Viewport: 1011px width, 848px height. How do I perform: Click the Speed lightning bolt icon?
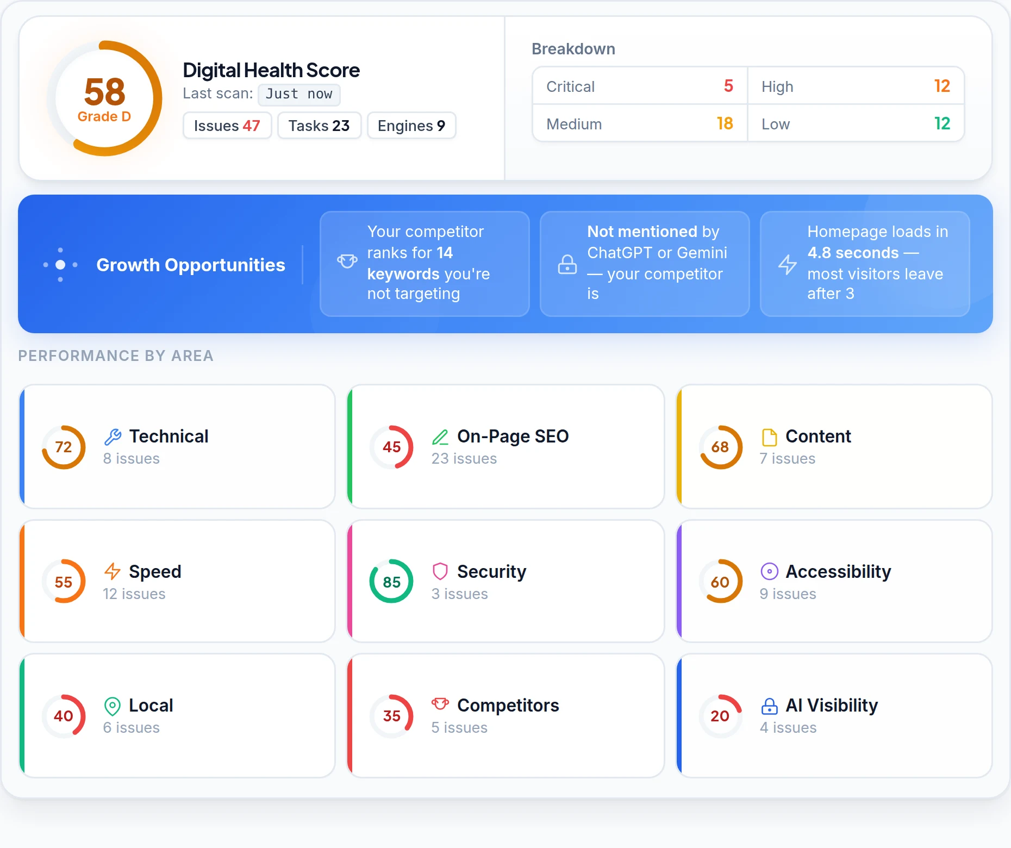(113, 571)
